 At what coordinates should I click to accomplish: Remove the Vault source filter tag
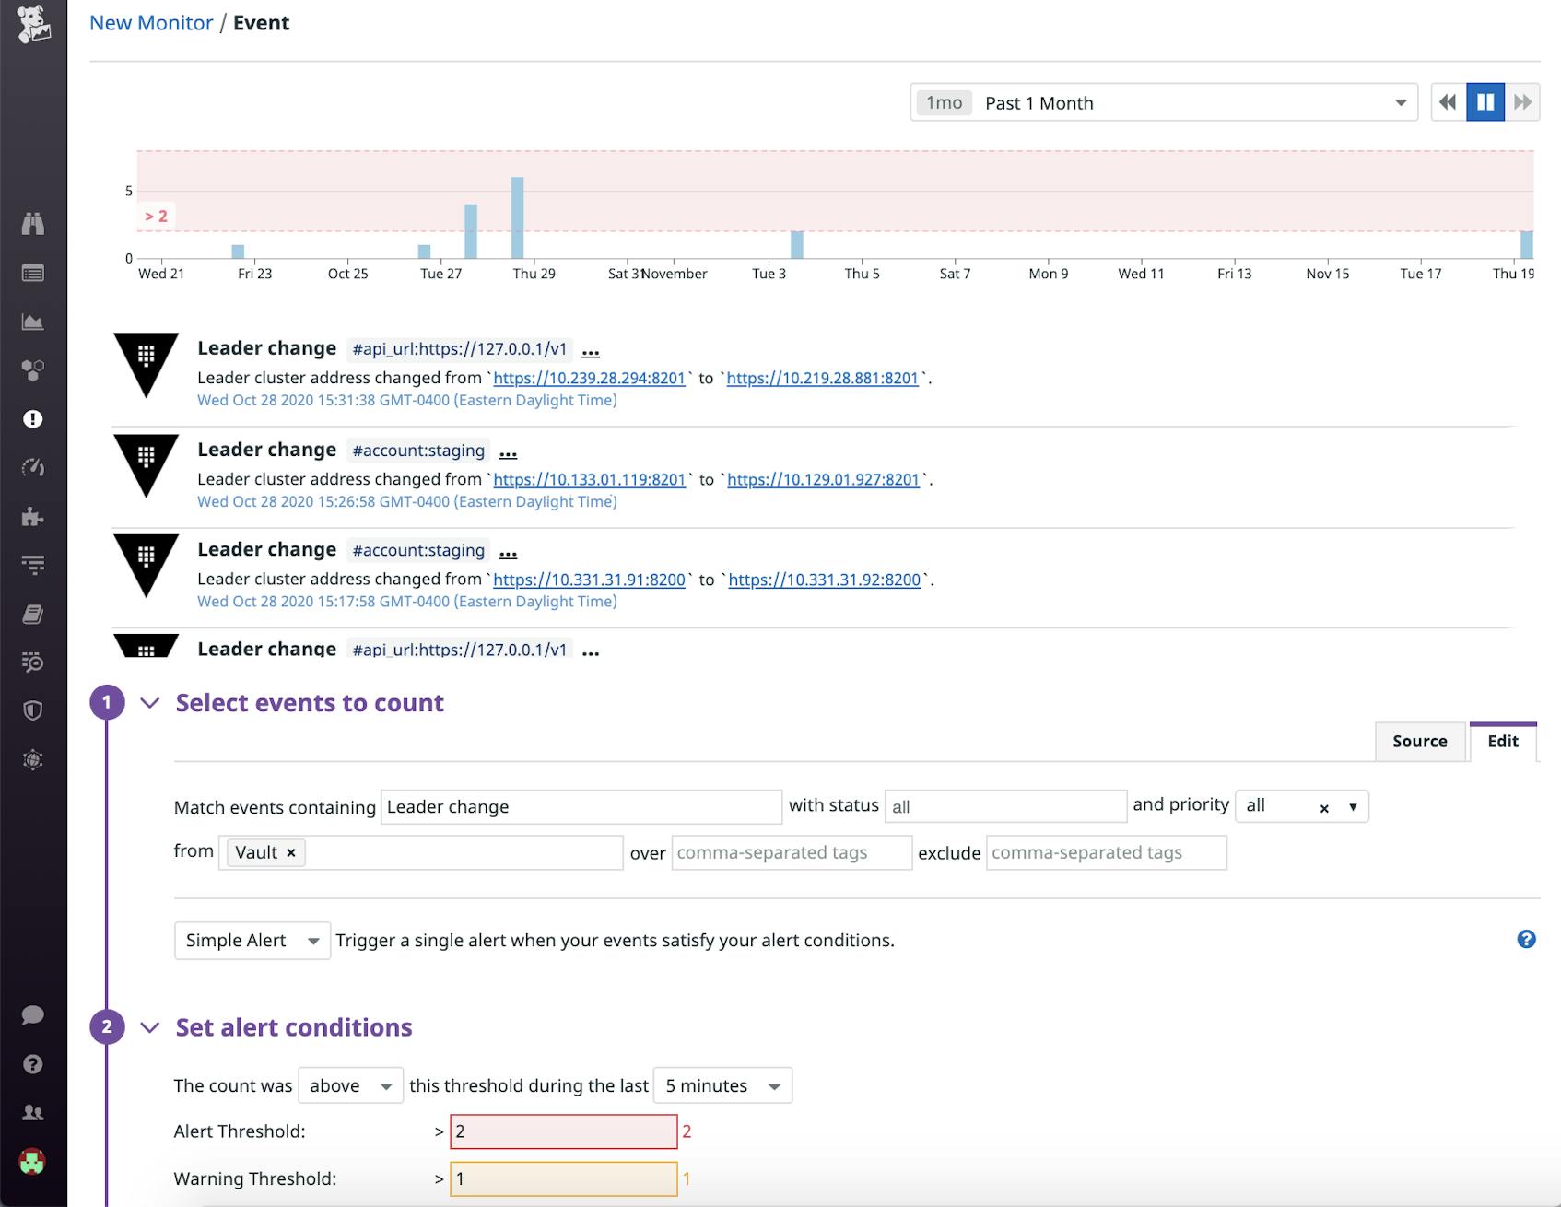pyautogui.click(x=290, y=852)
